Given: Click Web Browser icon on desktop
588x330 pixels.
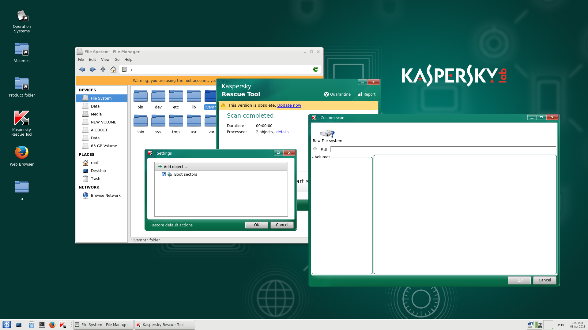Looking at the screenshot, I should 21,153.
